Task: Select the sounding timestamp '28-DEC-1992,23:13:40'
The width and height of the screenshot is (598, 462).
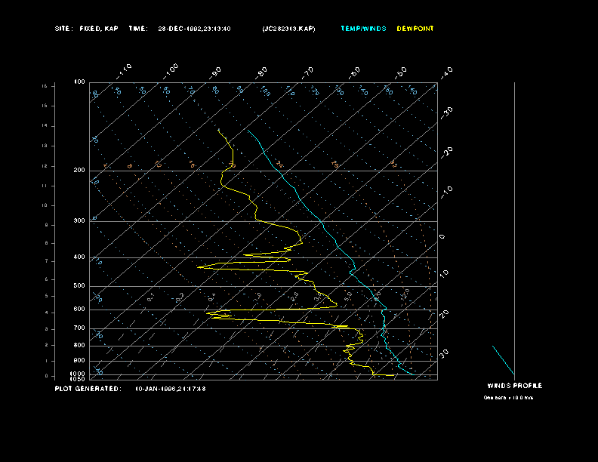Action: tap(194, 29)
